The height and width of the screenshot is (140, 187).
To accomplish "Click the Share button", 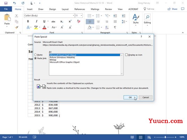I will 172,9.
